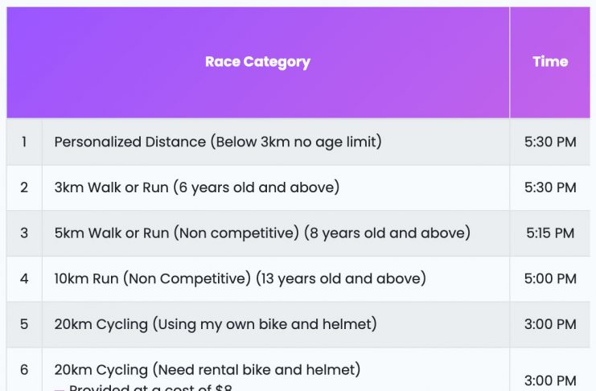Click row number 1 cell
Screen dimensions: 596x391
coord(24,142)
